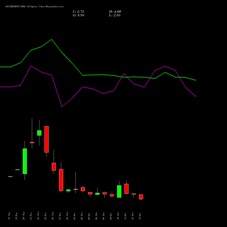Click the red candle above 11 Dec

pyautogui.click(x=127, y=189)
